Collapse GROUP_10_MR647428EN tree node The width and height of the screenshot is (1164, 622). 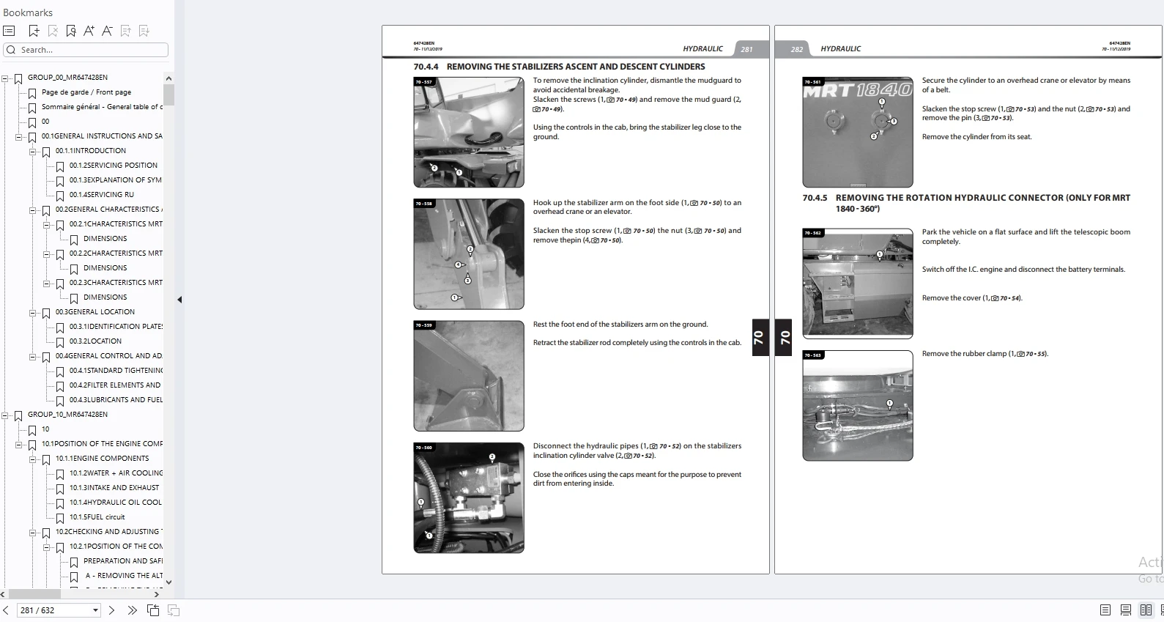[x=5, y=415]
